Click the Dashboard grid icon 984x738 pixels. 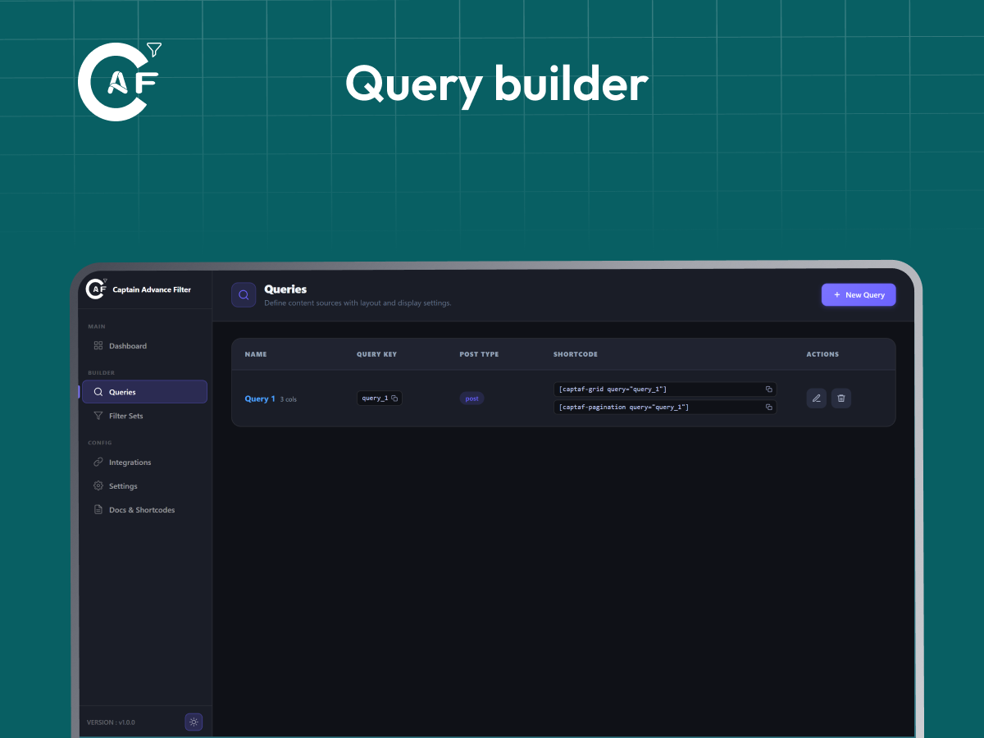coord(98,346)
